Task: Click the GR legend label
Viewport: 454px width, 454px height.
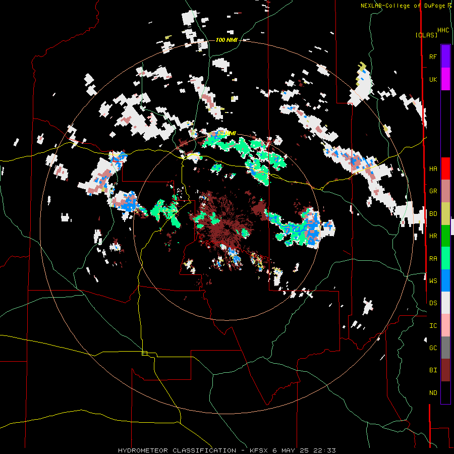Action: pos(433,191)
